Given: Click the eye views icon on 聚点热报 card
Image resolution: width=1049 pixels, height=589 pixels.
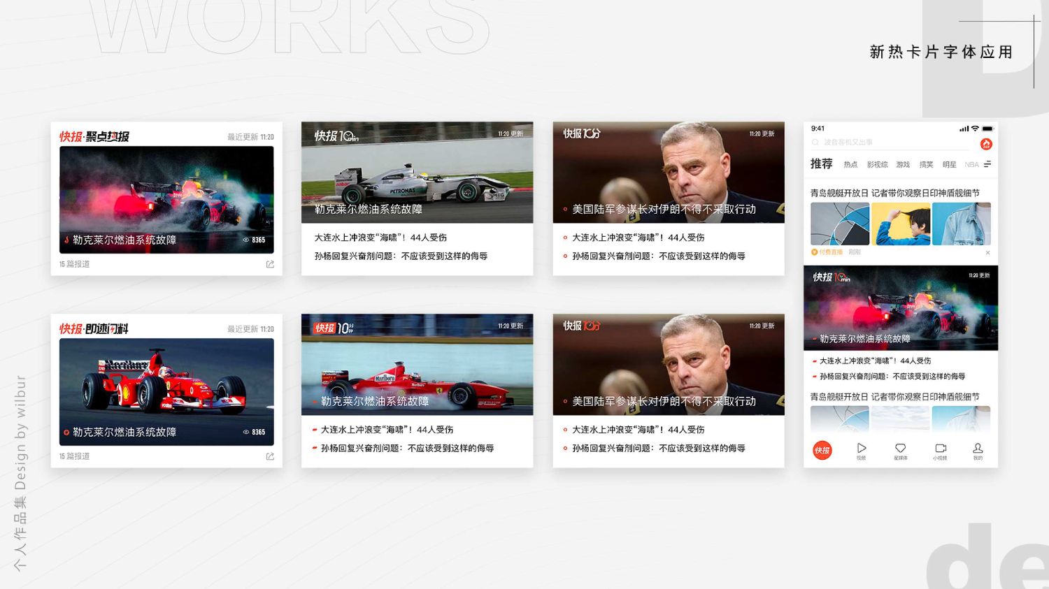Looking at the screenshot, I should (246, 240).
